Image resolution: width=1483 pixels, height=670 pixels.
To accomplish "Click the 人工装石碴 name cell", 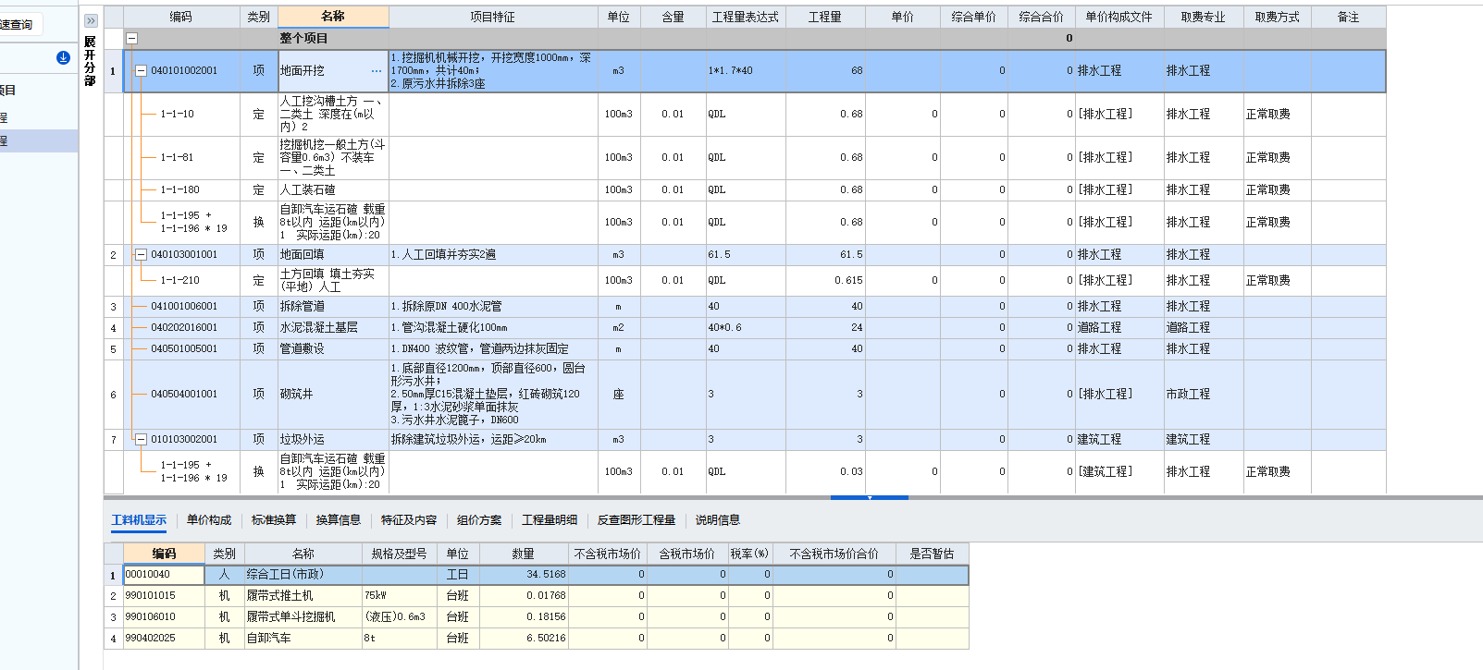I will tap(333, 189).
